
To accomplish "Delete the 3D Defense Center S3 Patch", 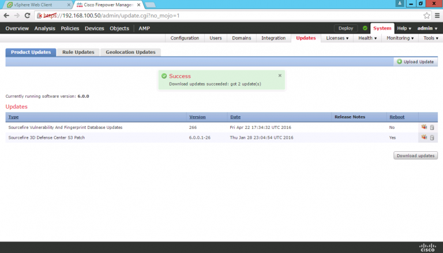I will 432,137.
